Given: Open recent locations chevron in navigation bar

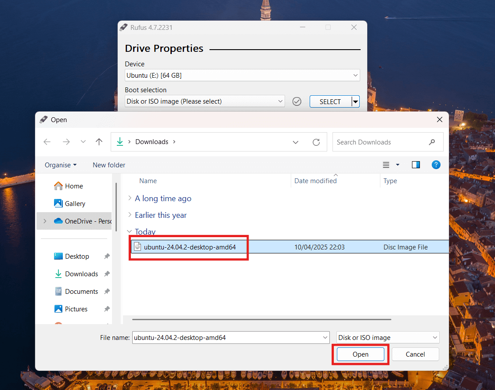Looking at the screenshot, I should pos(83,142).
